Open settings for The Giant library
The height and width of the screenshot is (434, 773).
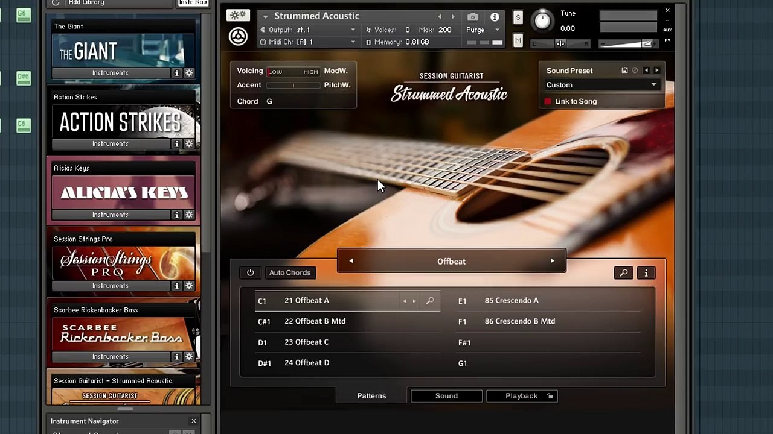(x=189, y=73)
